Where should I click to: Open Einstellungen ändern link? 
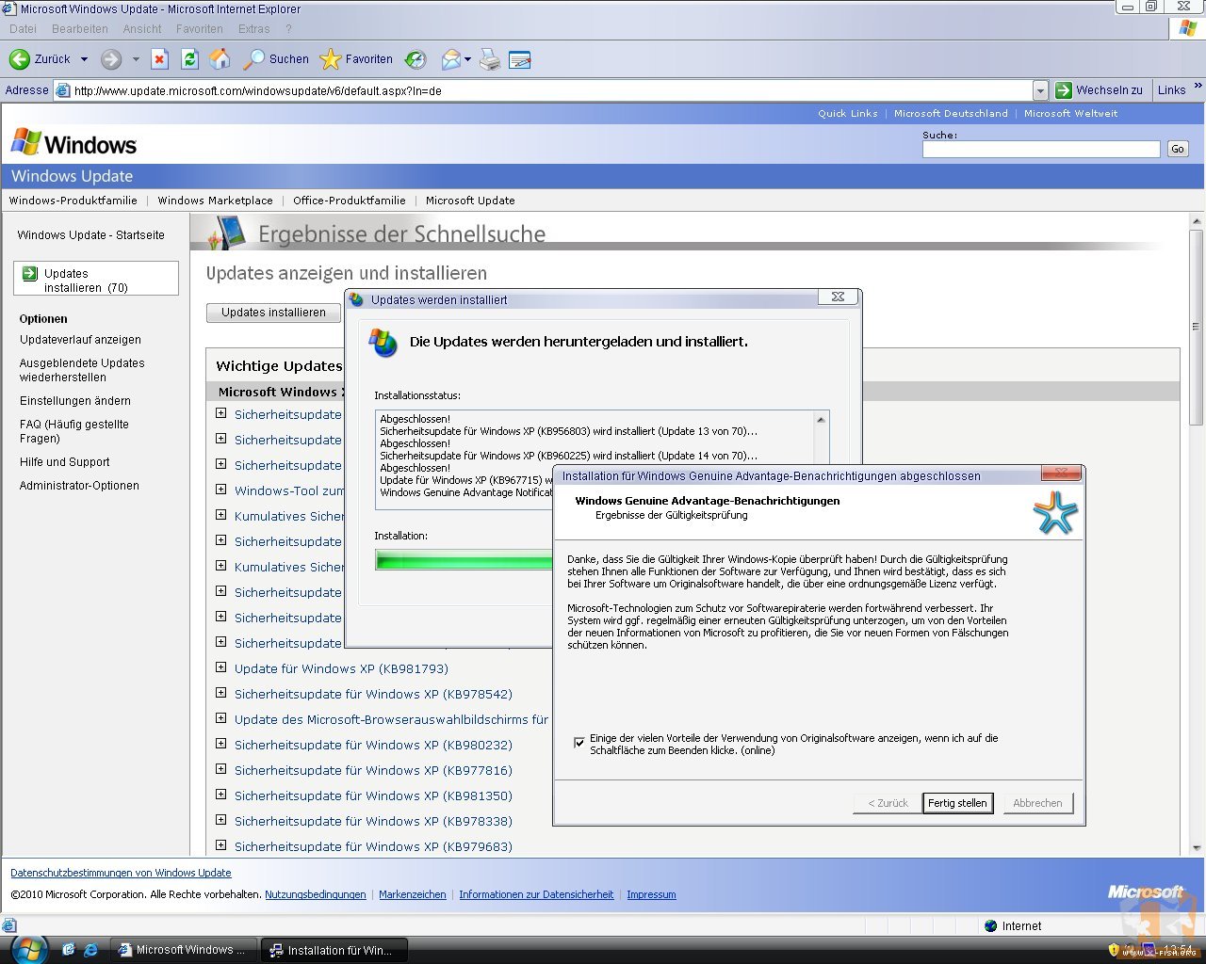pos(75,401)
